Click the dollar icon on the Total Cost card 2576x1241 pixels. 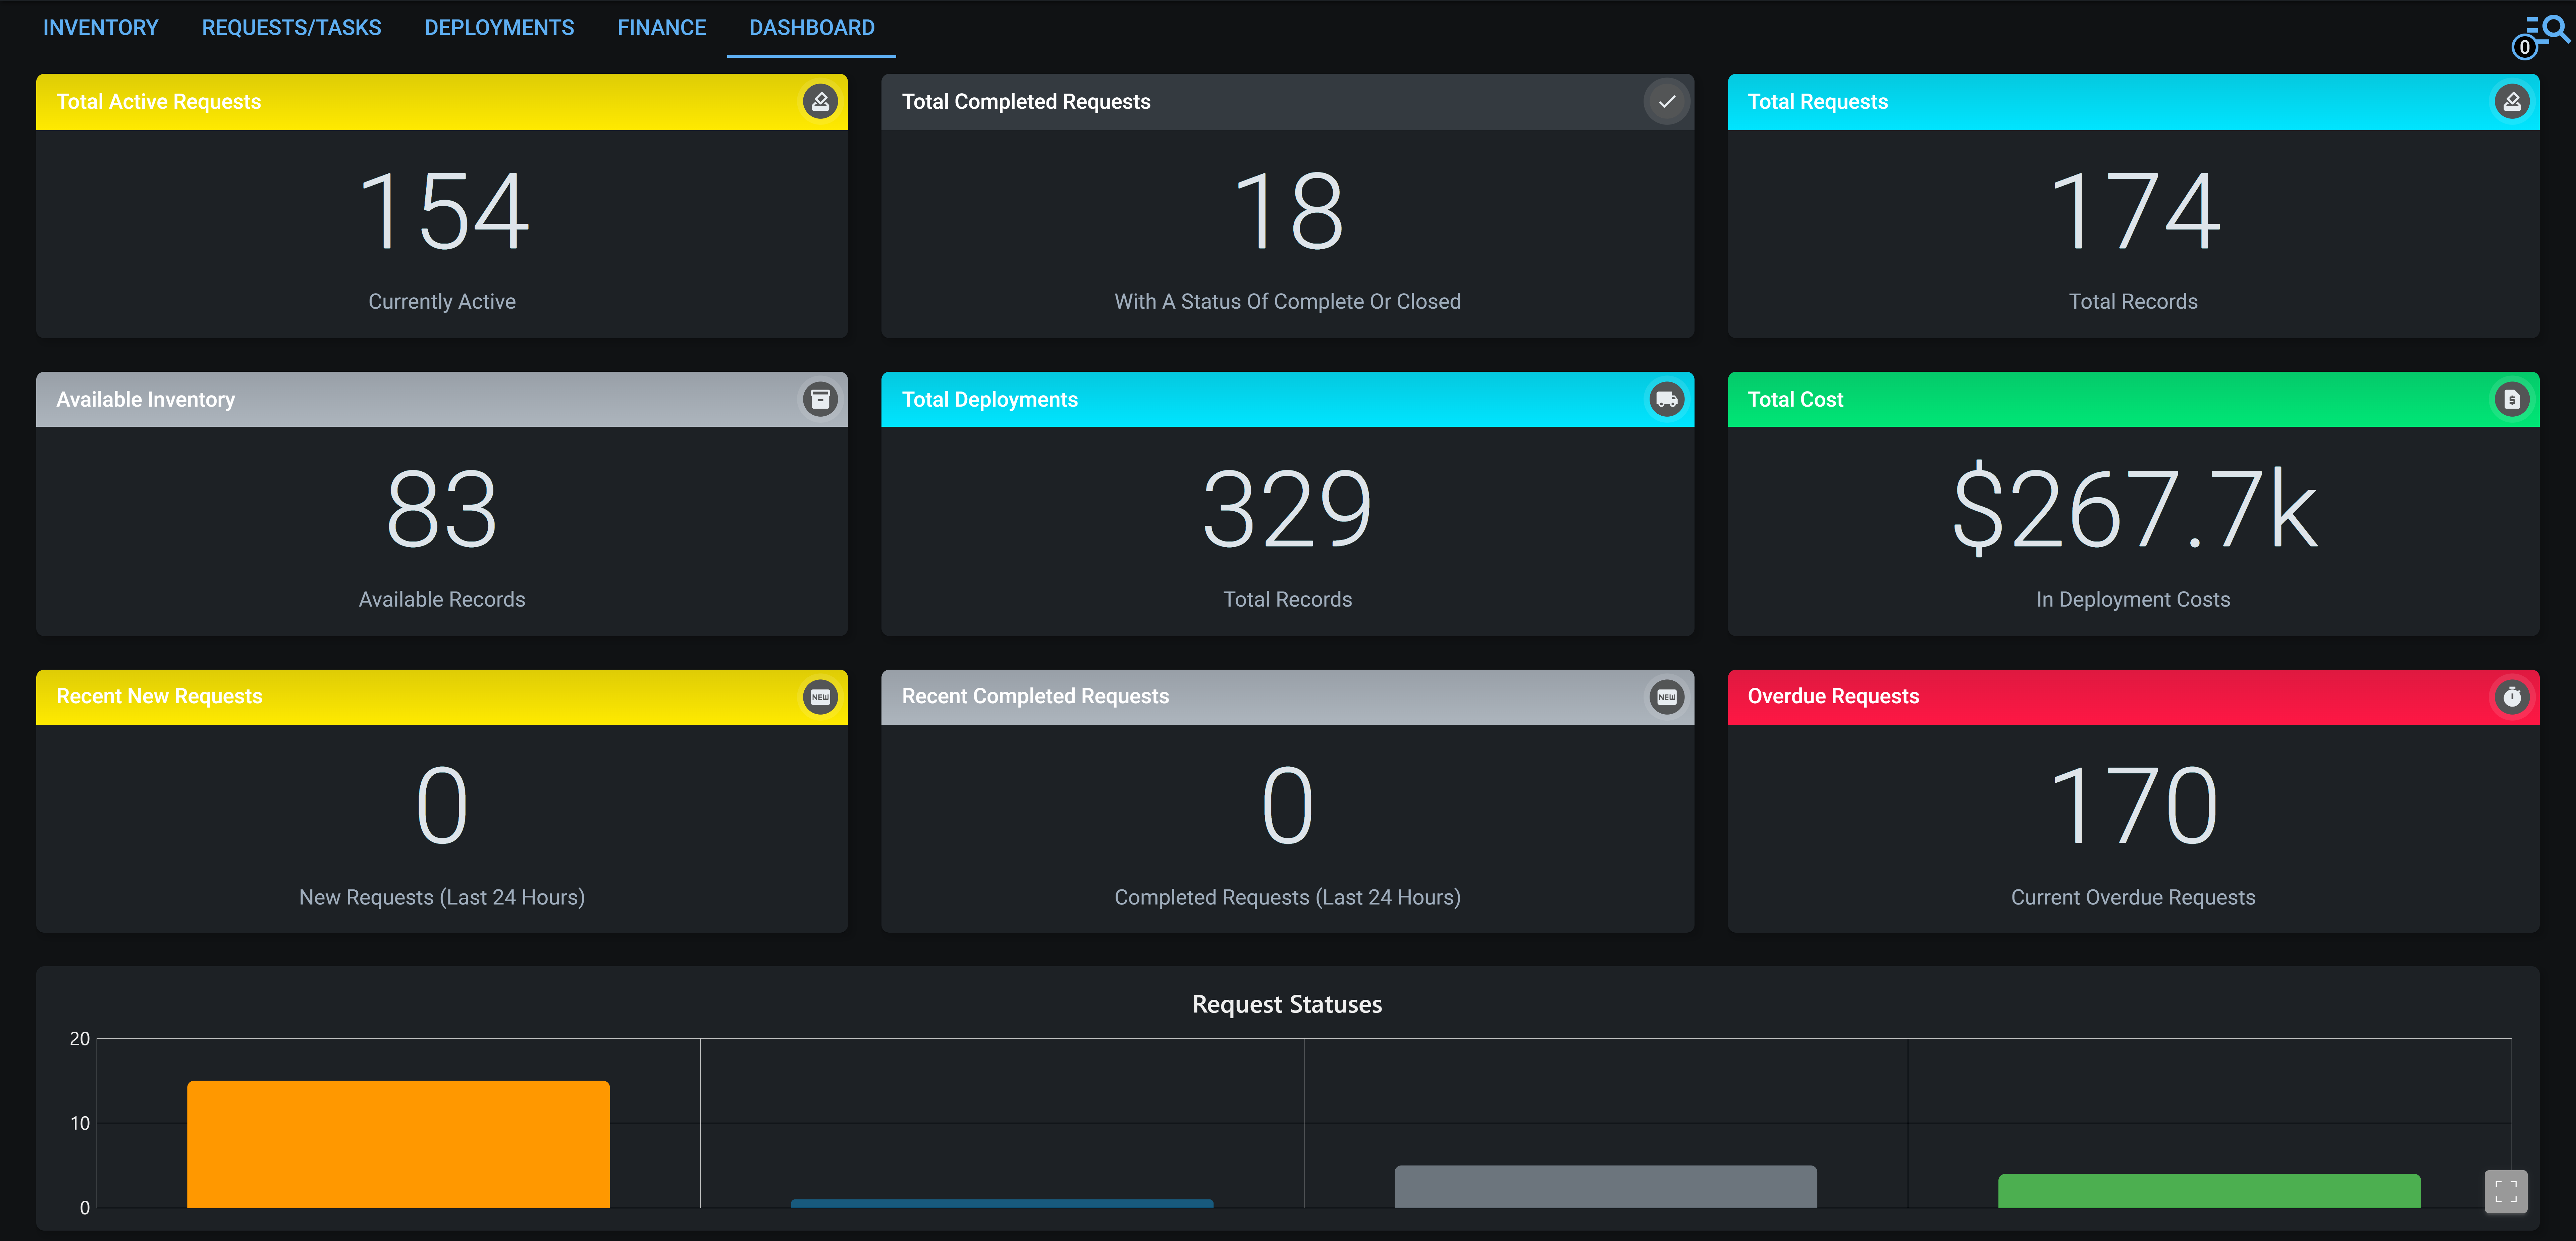[x=2512, y=399]
